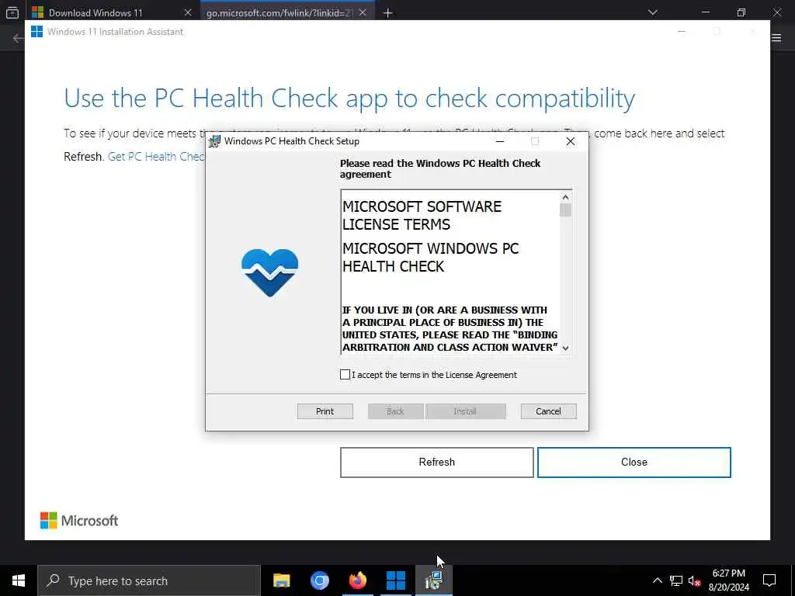Select the installer setup taskbar icon
The width and height of the screenshot is (795, 596).
(434, 580)
